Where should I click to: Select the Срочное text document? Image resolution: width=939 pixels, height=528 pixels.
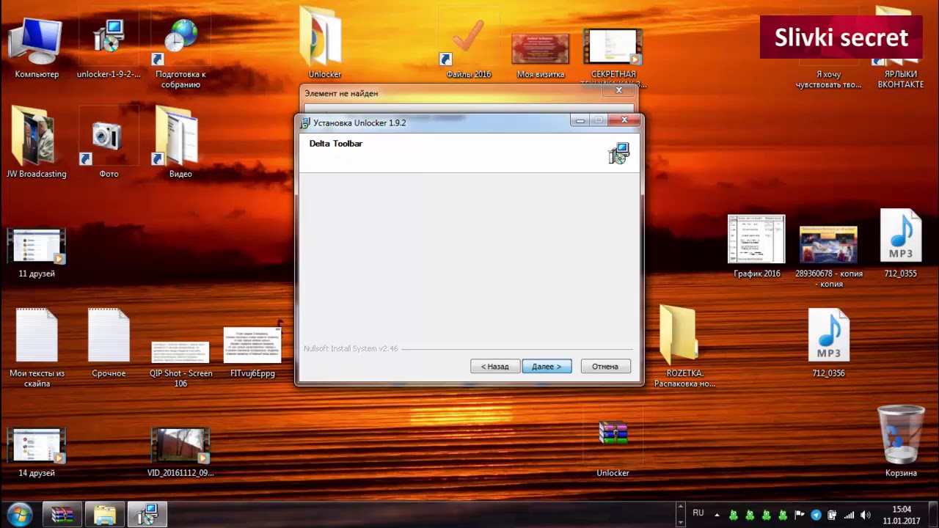(109, 343)
